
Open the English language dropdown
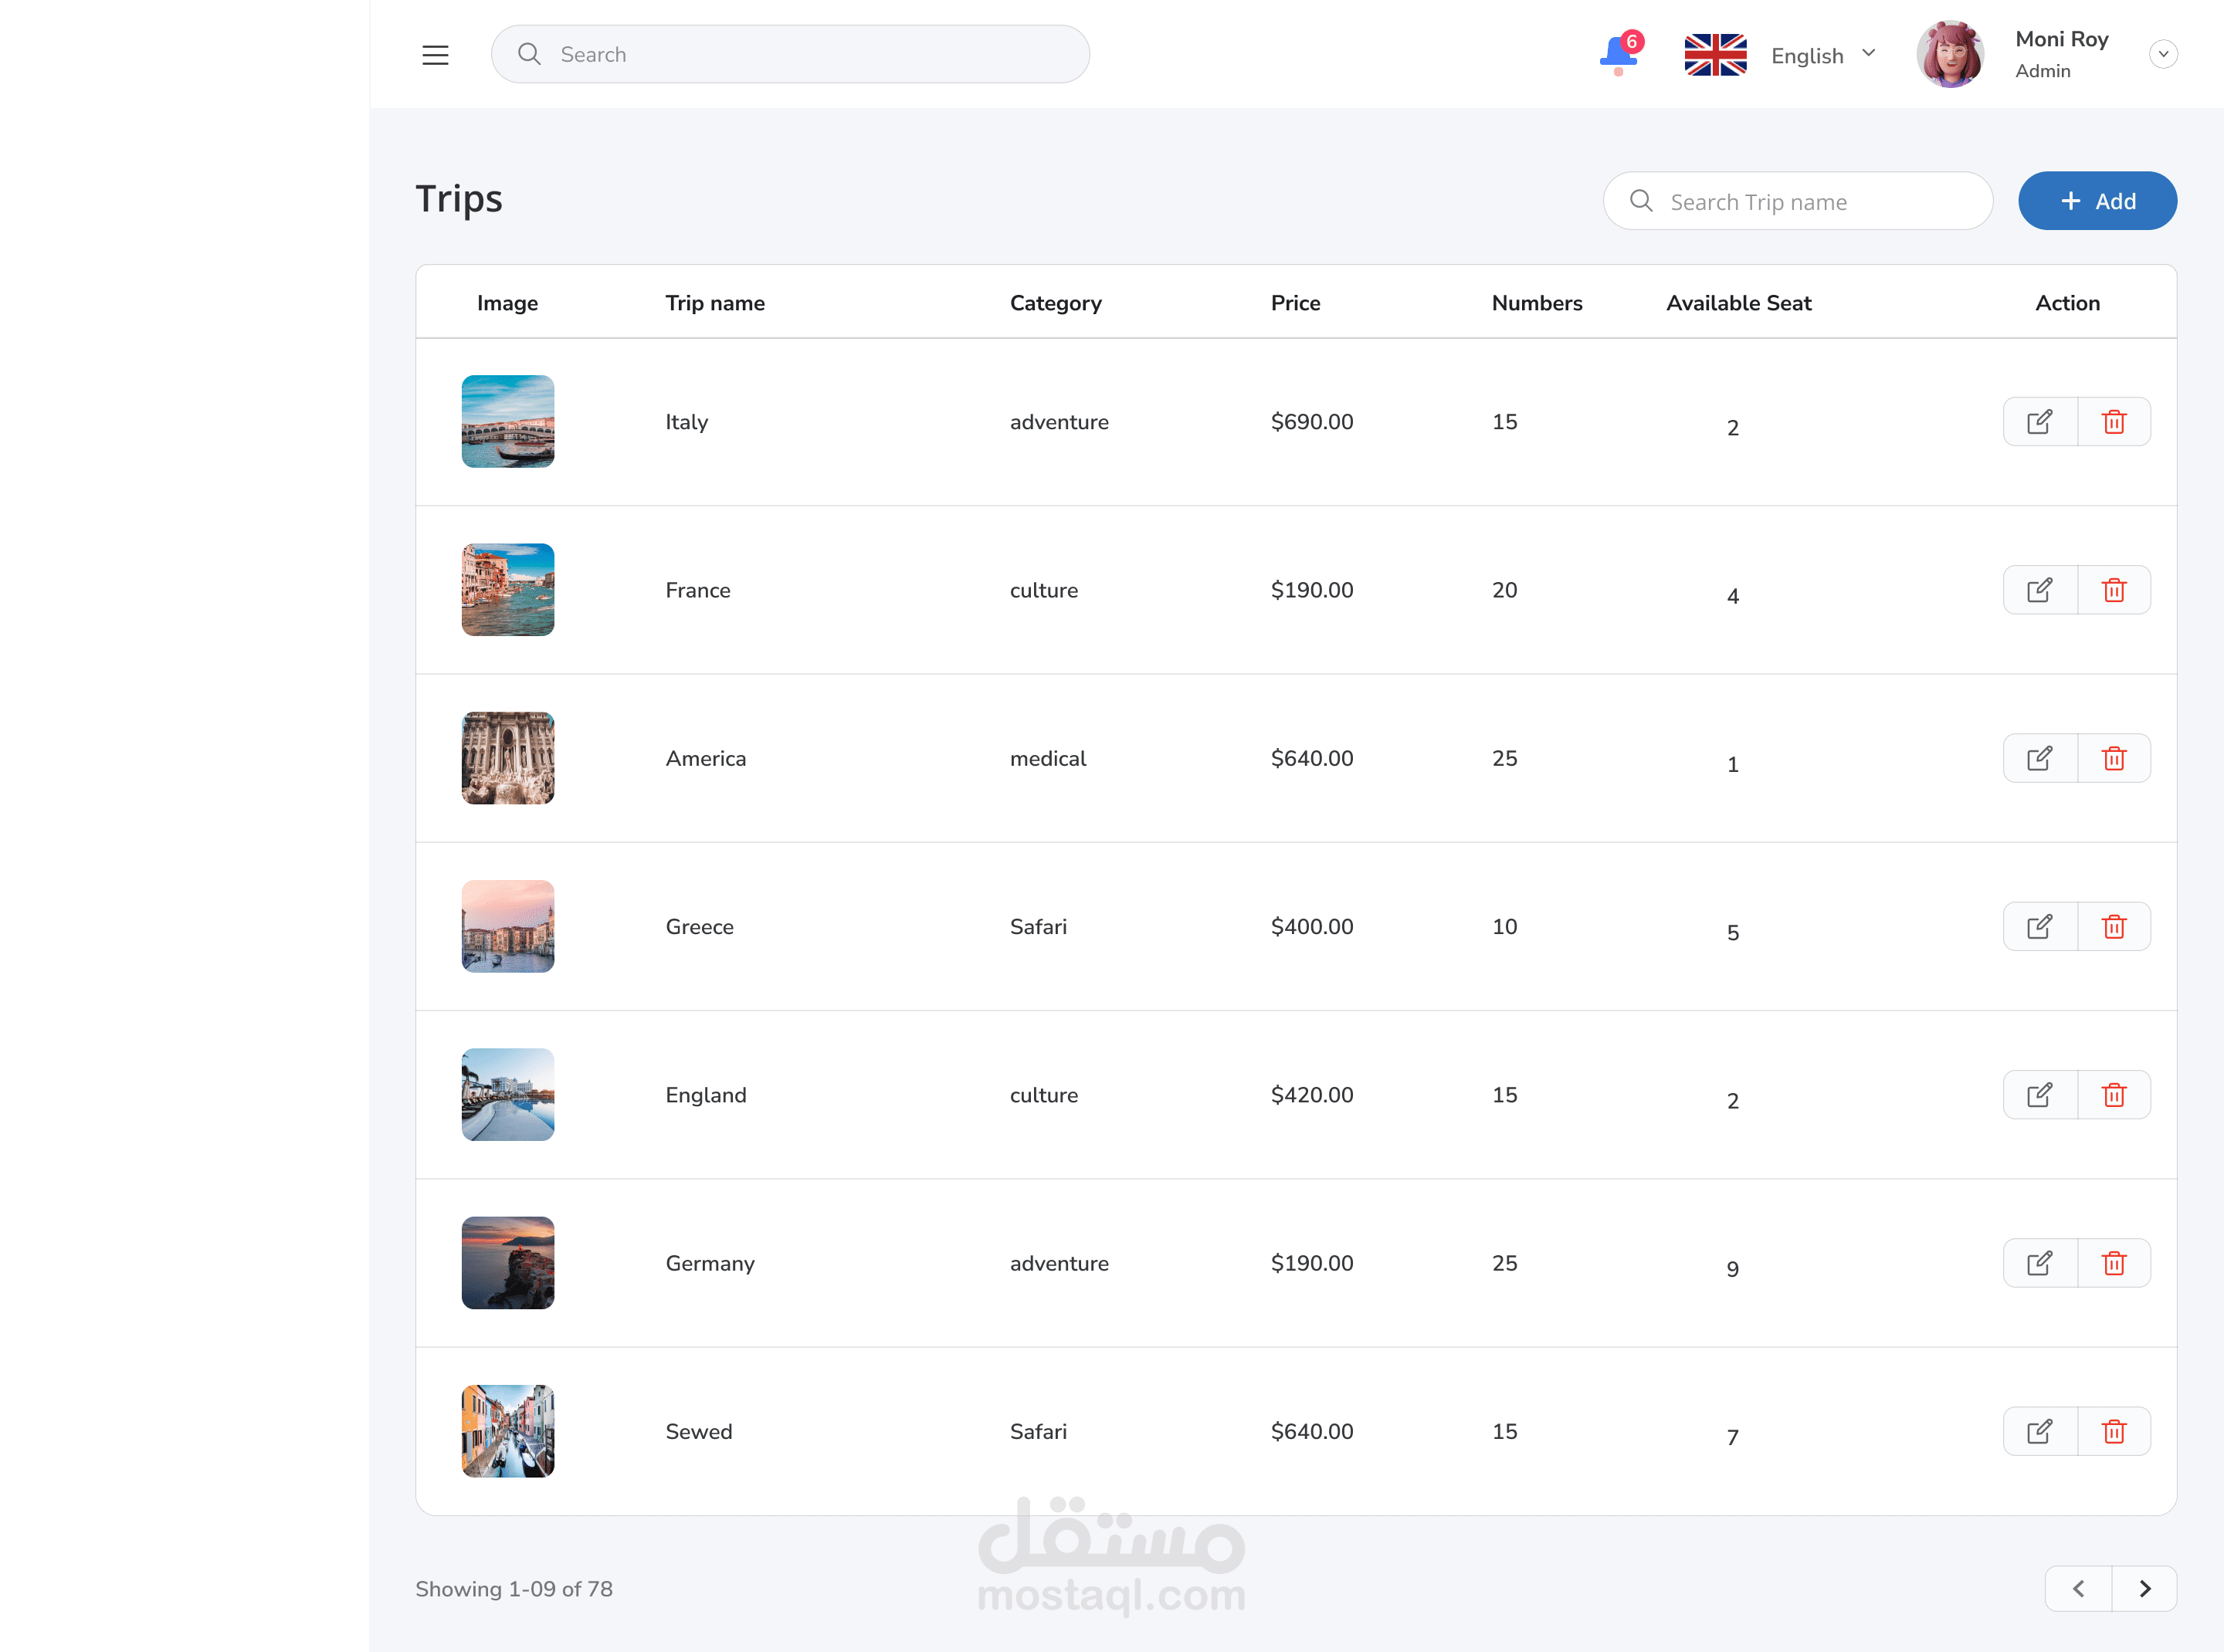pos(1822,55)
